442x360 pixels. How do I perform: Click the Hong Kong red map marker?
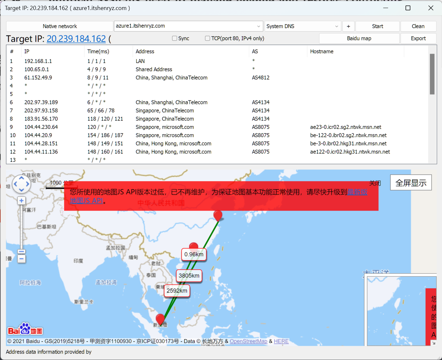pos(193,246)
